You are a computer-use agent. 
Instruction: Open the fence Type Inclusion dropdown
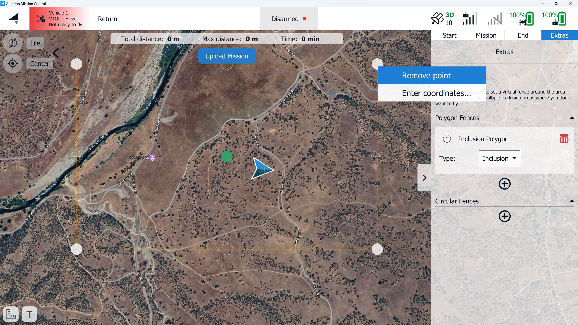coord(499,158)
